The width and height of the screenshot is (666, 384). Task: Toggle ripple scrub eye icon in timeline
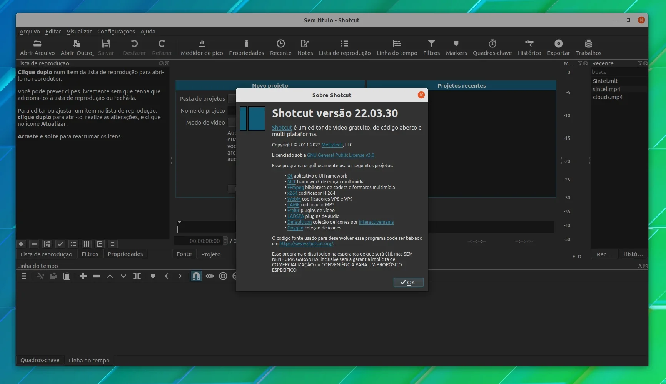tap(209, 276)
